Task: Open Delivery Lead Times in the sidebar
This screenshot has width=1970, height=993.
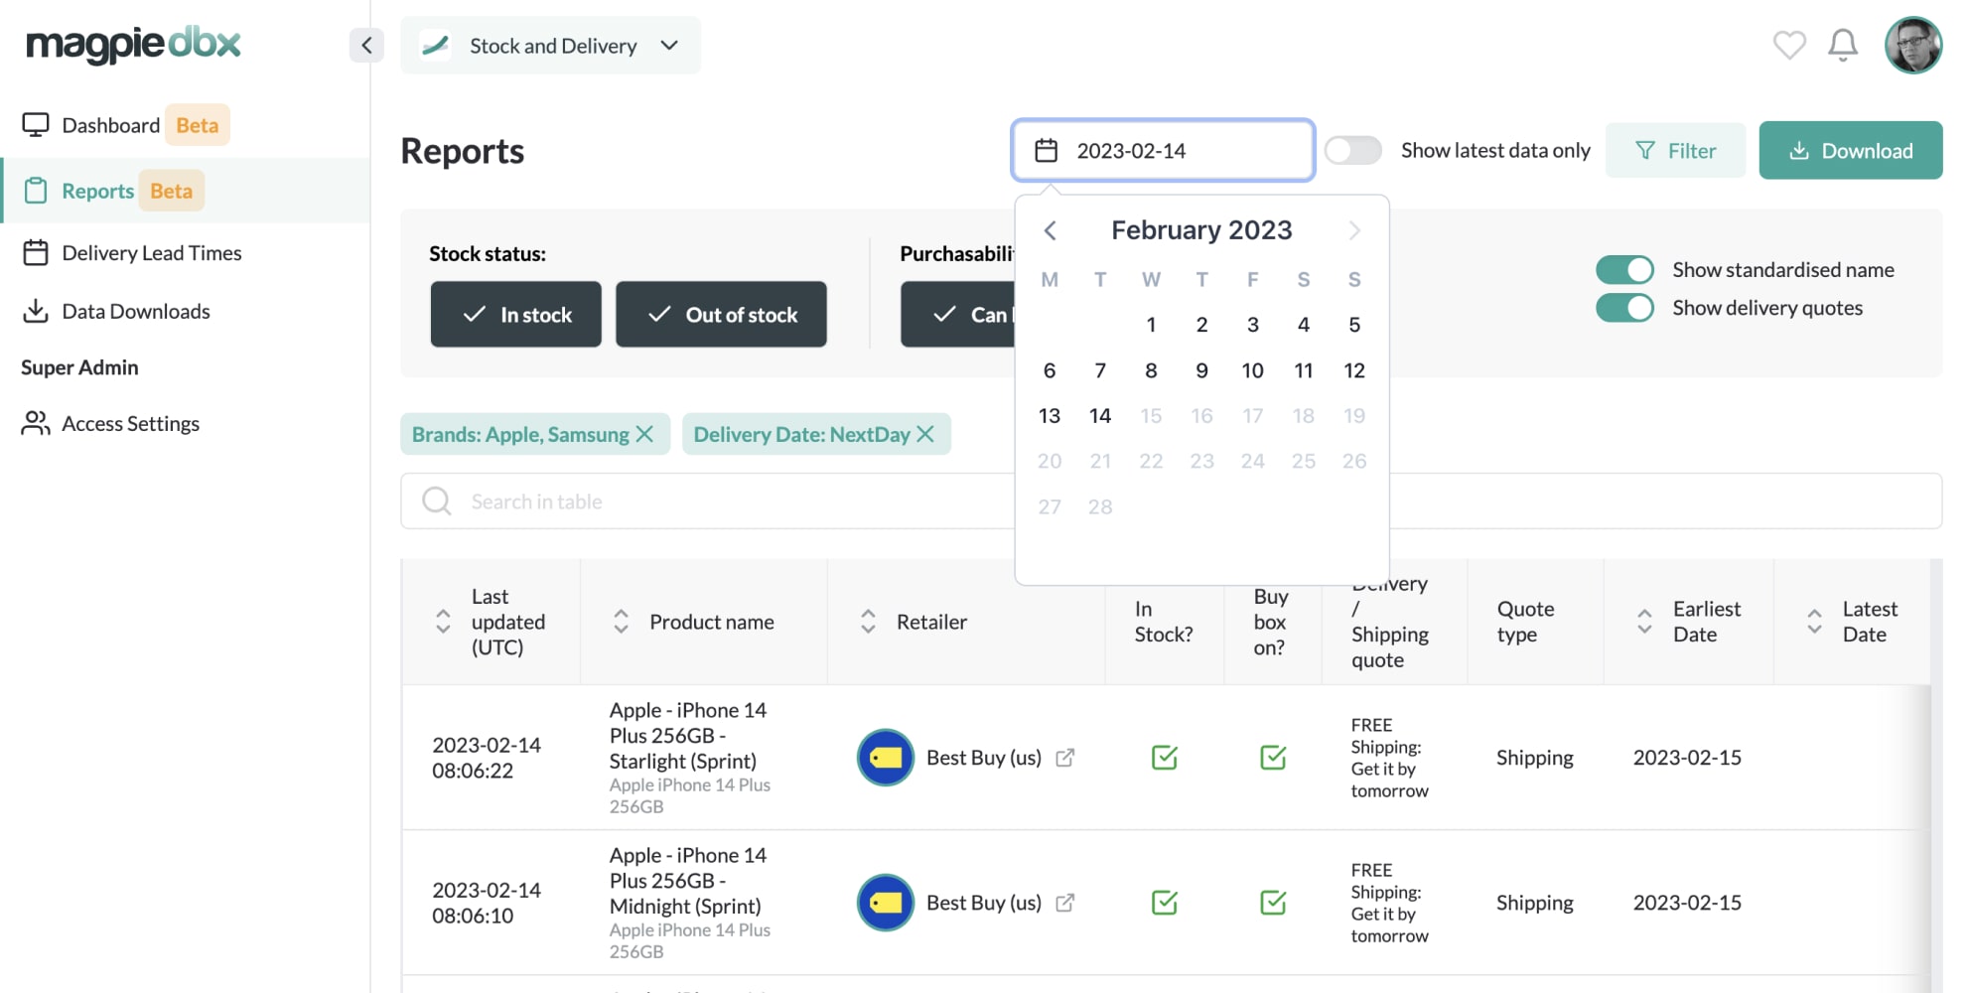Action: point(132,253)
